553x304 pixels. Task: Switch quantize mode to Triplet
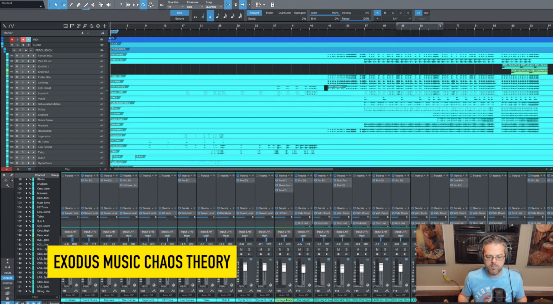point(269,13)
